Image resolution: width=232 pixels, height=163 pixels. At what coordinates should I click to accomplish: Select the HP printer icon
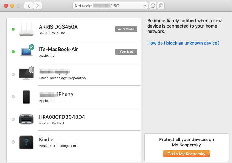[x=26, y=119]
